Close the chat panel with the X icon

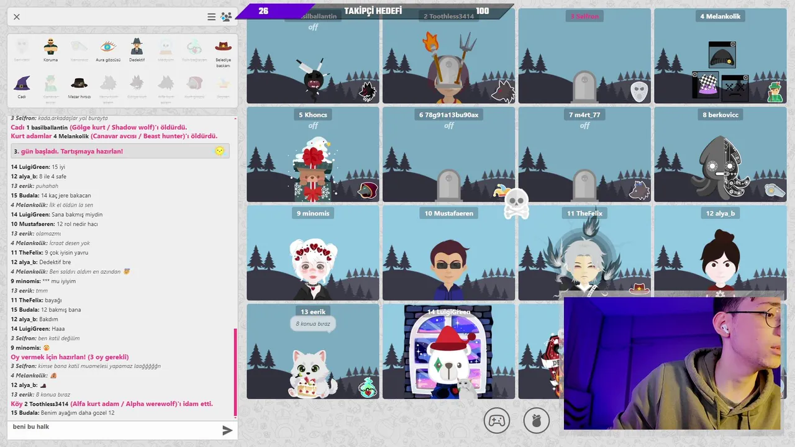(17, 17)
